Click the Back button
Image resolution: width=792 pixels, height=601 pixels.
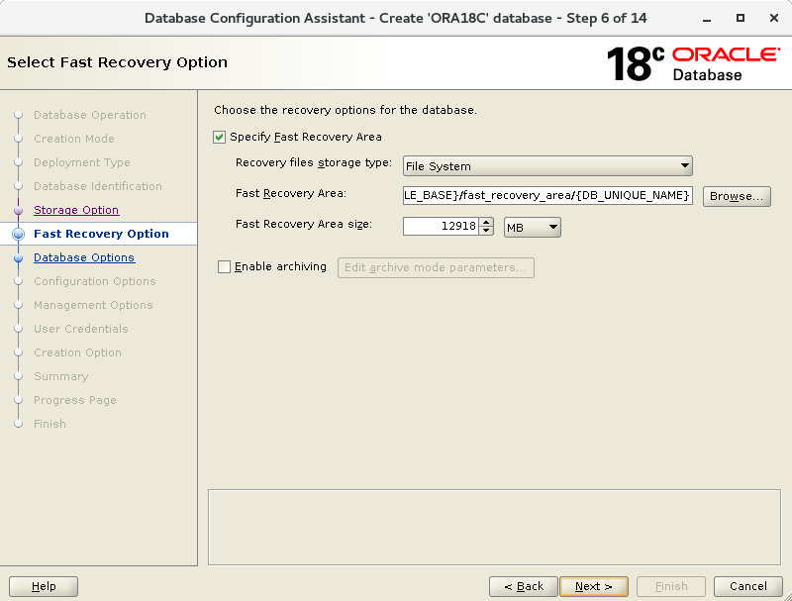[x=524, y=586]
